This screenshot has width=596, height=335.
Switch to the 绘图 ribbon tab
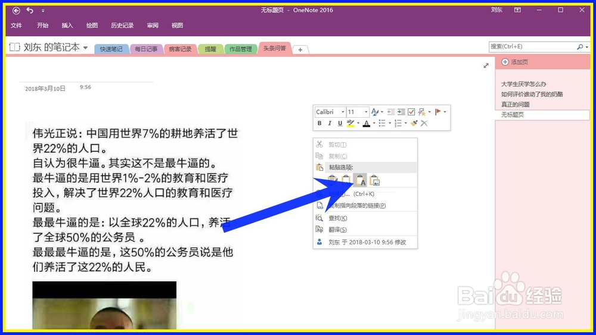(x=92, y=26)
